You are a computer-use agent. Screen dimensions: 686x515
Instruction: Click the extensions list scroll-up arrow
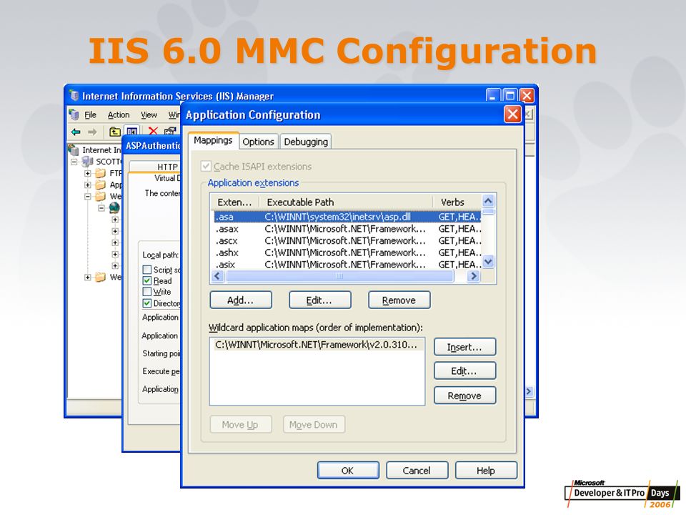pyautogui.click(x=488, y=201)
